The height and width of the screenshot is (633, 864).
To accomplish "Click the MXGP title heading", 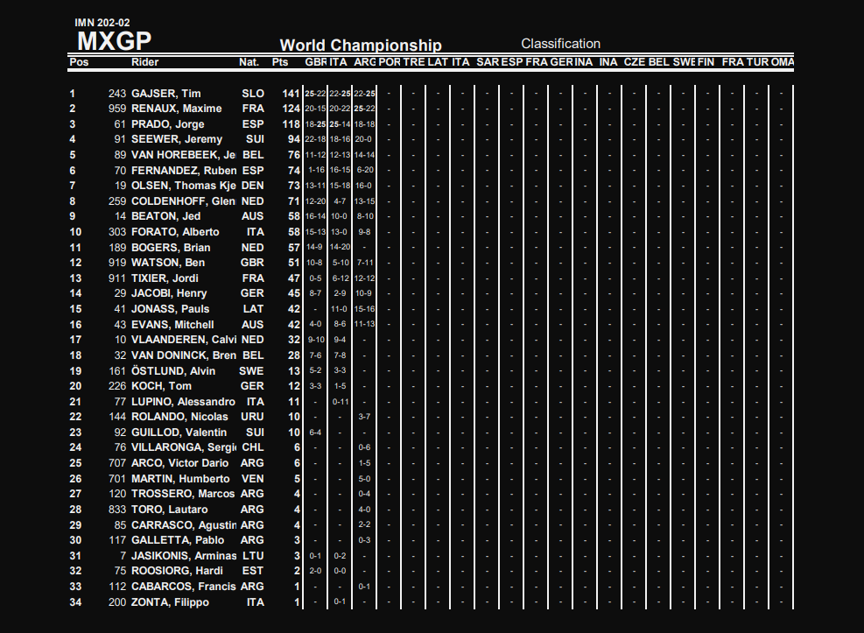I will [x=114, y=41].
